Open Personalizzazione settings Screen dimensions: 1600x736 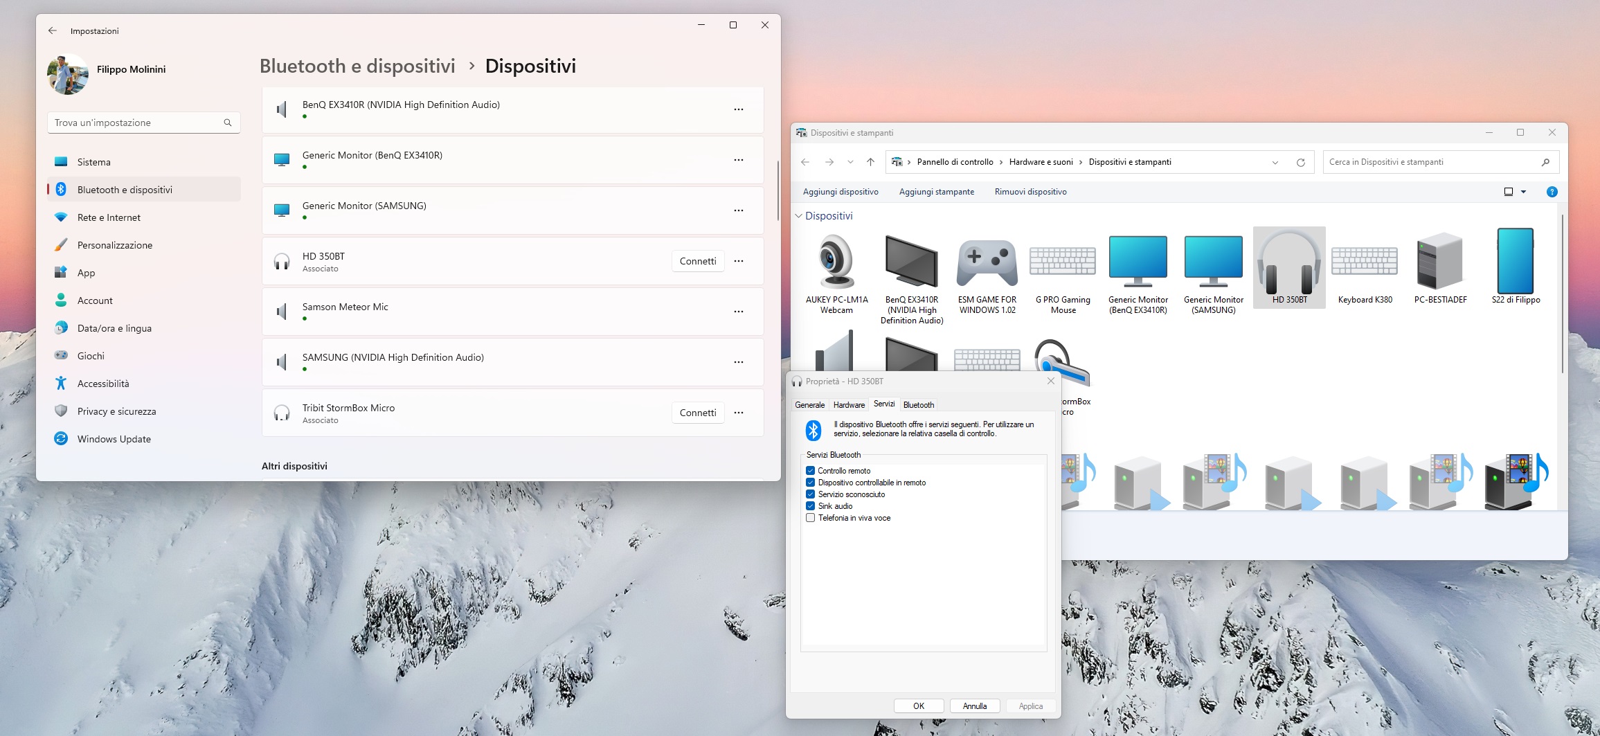coord(144,245)
